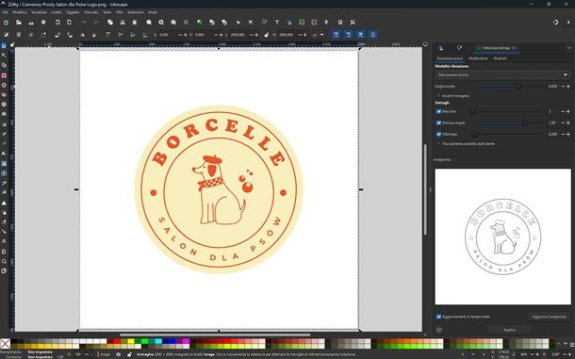Toggle the Smussa angoli checkbox

tap(438, 122)
